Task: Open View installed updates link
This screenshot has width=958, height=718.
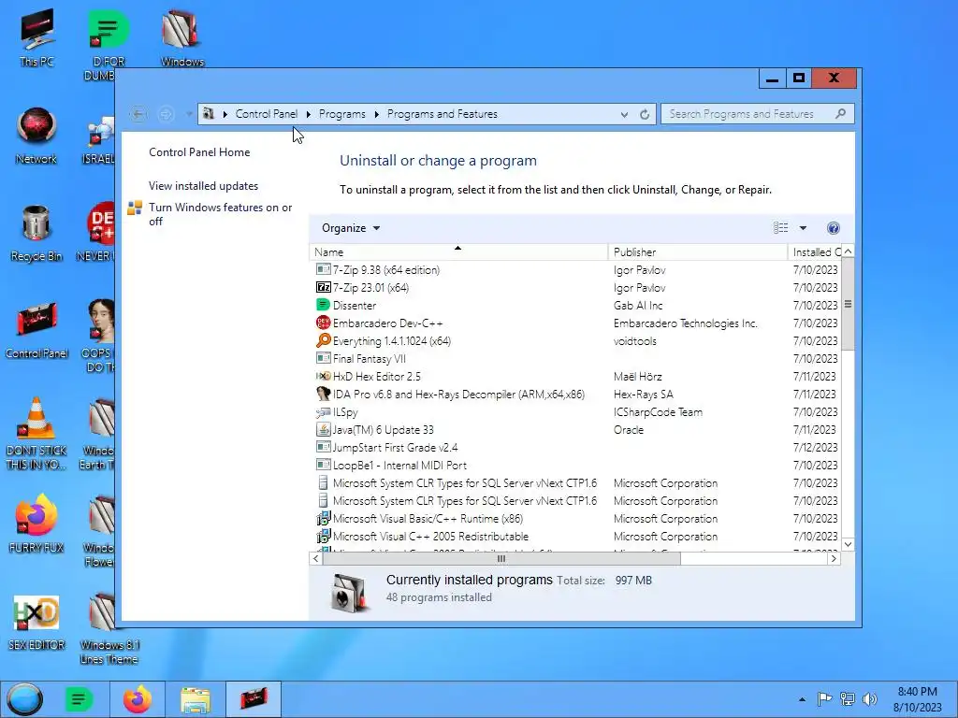Action: pos(203,186)
